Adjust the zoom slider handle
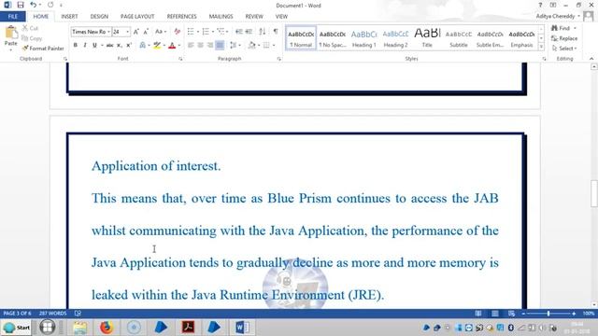 (548, 314)
